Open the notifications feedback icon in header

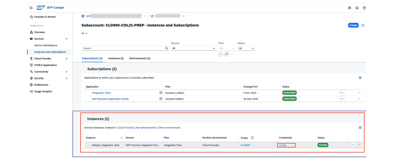pos(350,8)
